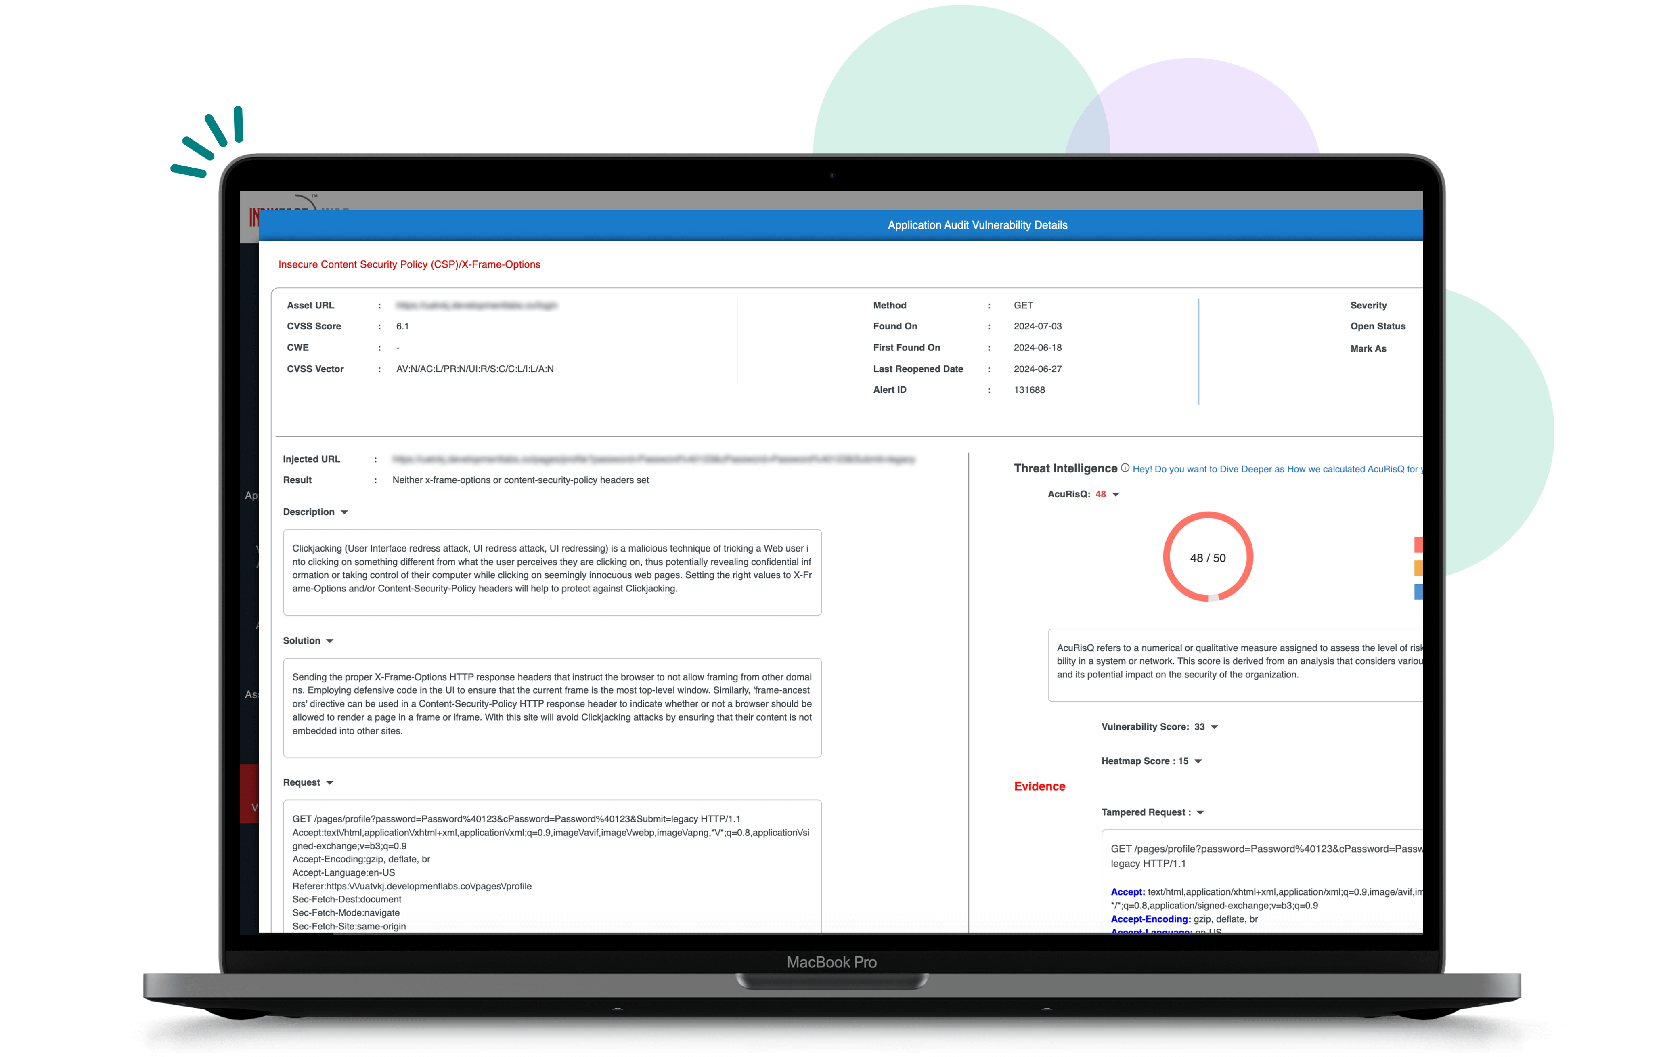The image size is (1663, 1057).
Task: Click the red legend color swatch
Action: click(x=1418, y=544)
